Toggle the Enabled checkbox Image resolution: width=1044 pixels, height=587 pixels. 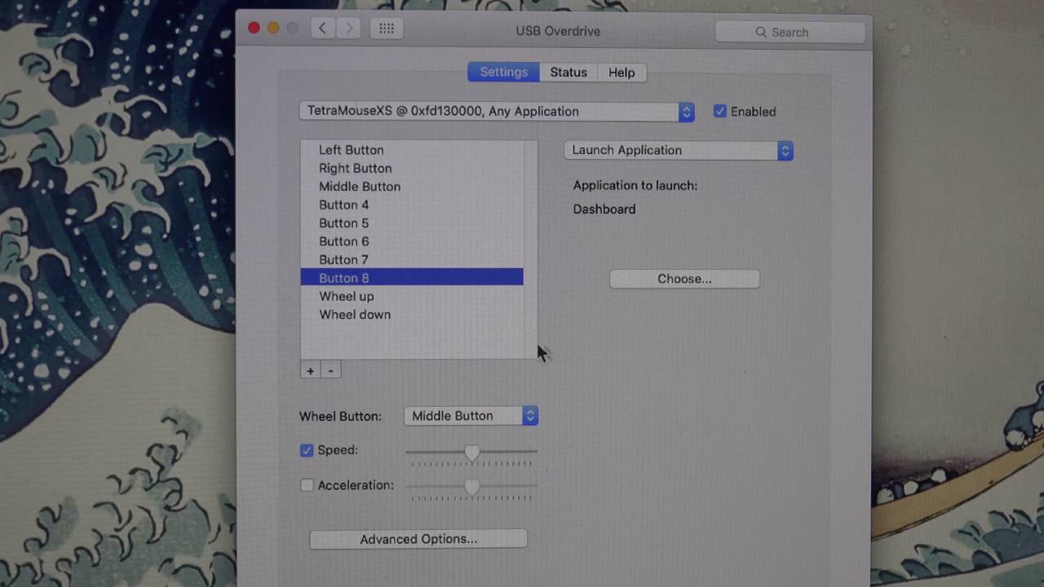[720, 112]
